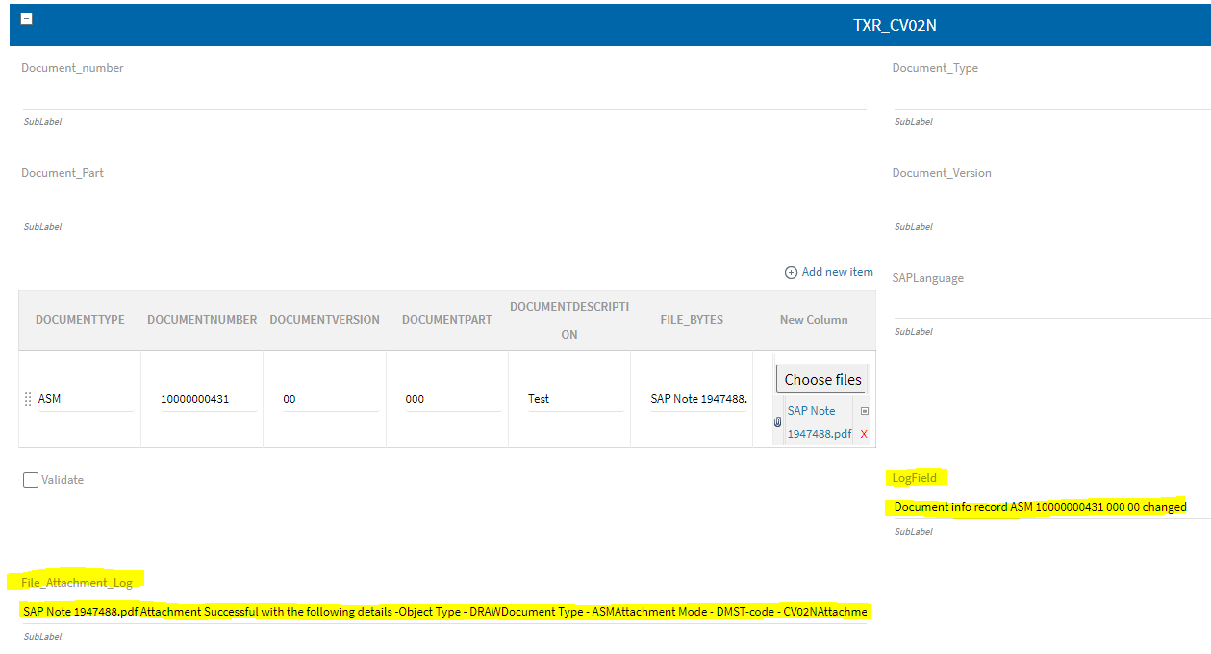Collapse the TXR_CV02N section with minus icon

(27, 19)
